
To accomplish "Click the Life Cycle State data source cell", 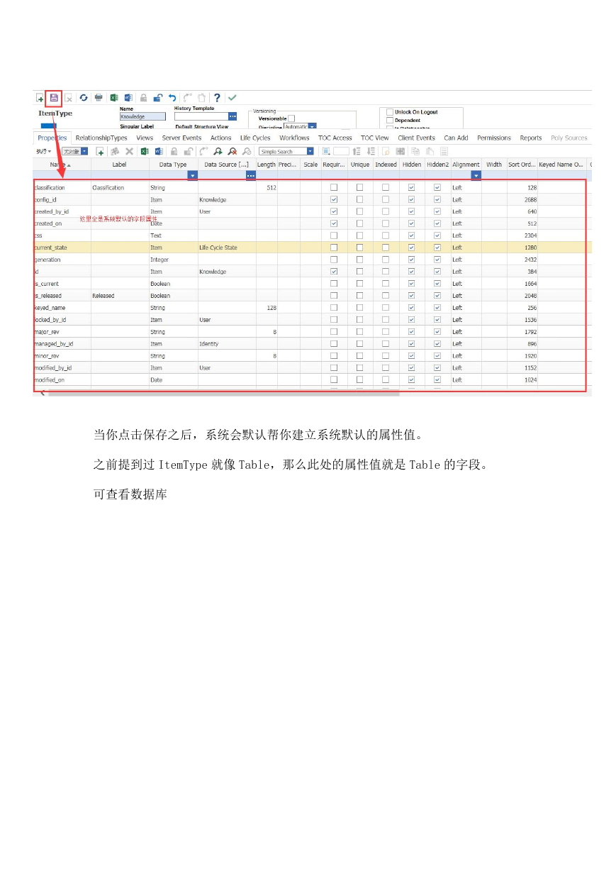I will 227,248.
